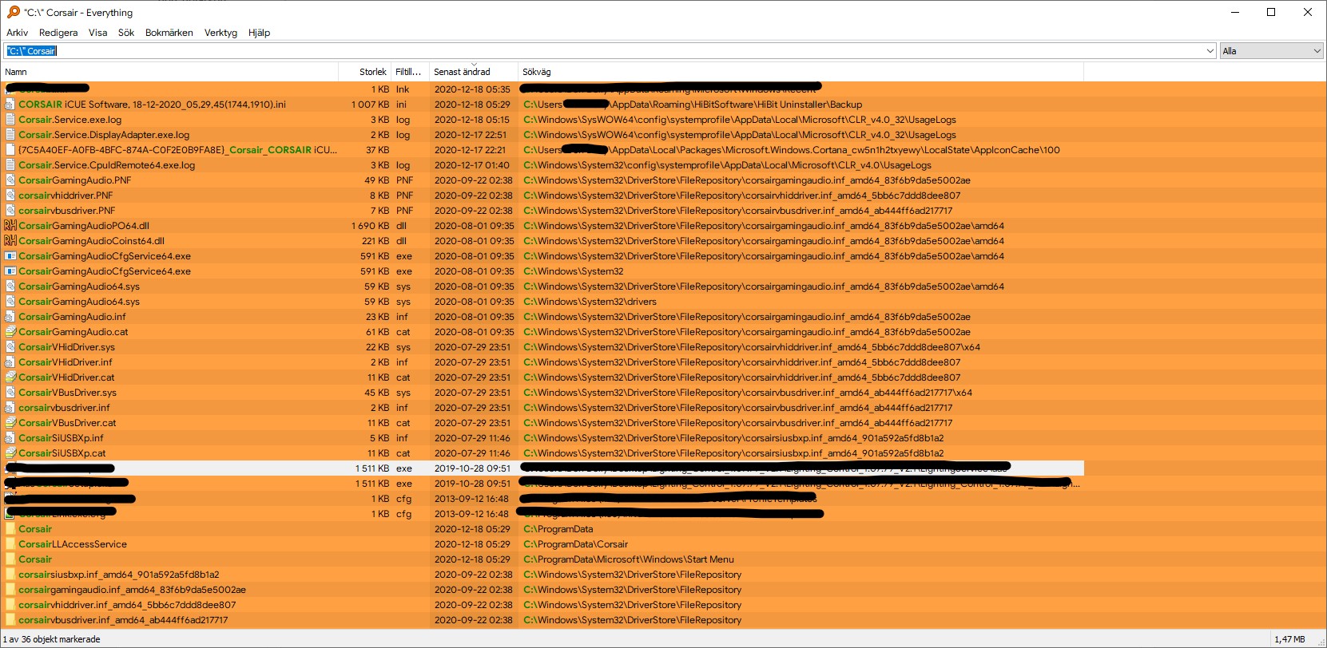Click the CorsairGamingAudioCoinst64.dll file icon
The height and width of the screenshot is (648, 1327).
(x=10, y=241)
